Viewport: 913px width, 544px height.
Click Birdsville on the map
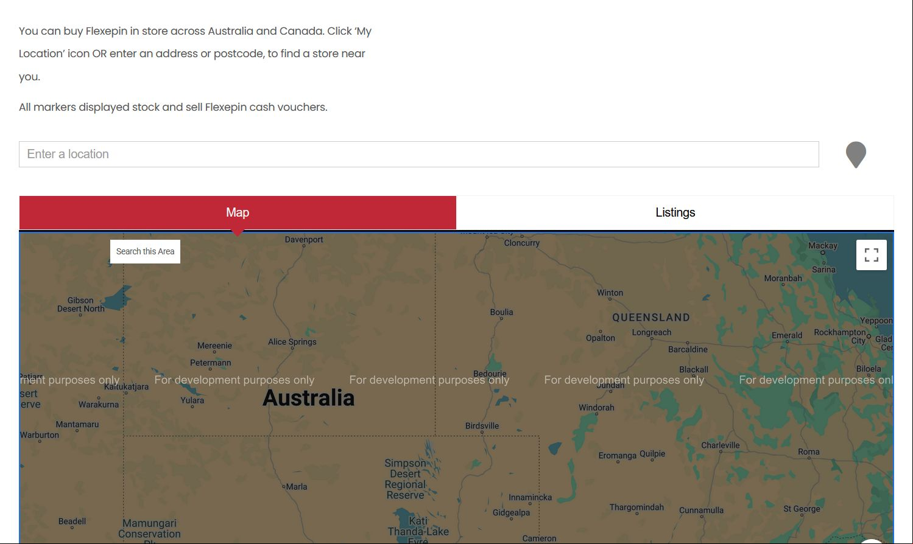coord(482,426)
